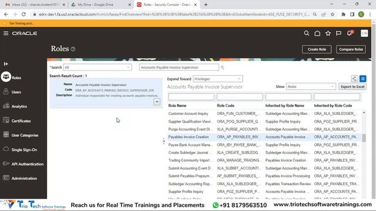The height and width of the screenshot is (211, 376).
Task: Switch to the My Drive Google Drive tab
Action: click(101, 5)
